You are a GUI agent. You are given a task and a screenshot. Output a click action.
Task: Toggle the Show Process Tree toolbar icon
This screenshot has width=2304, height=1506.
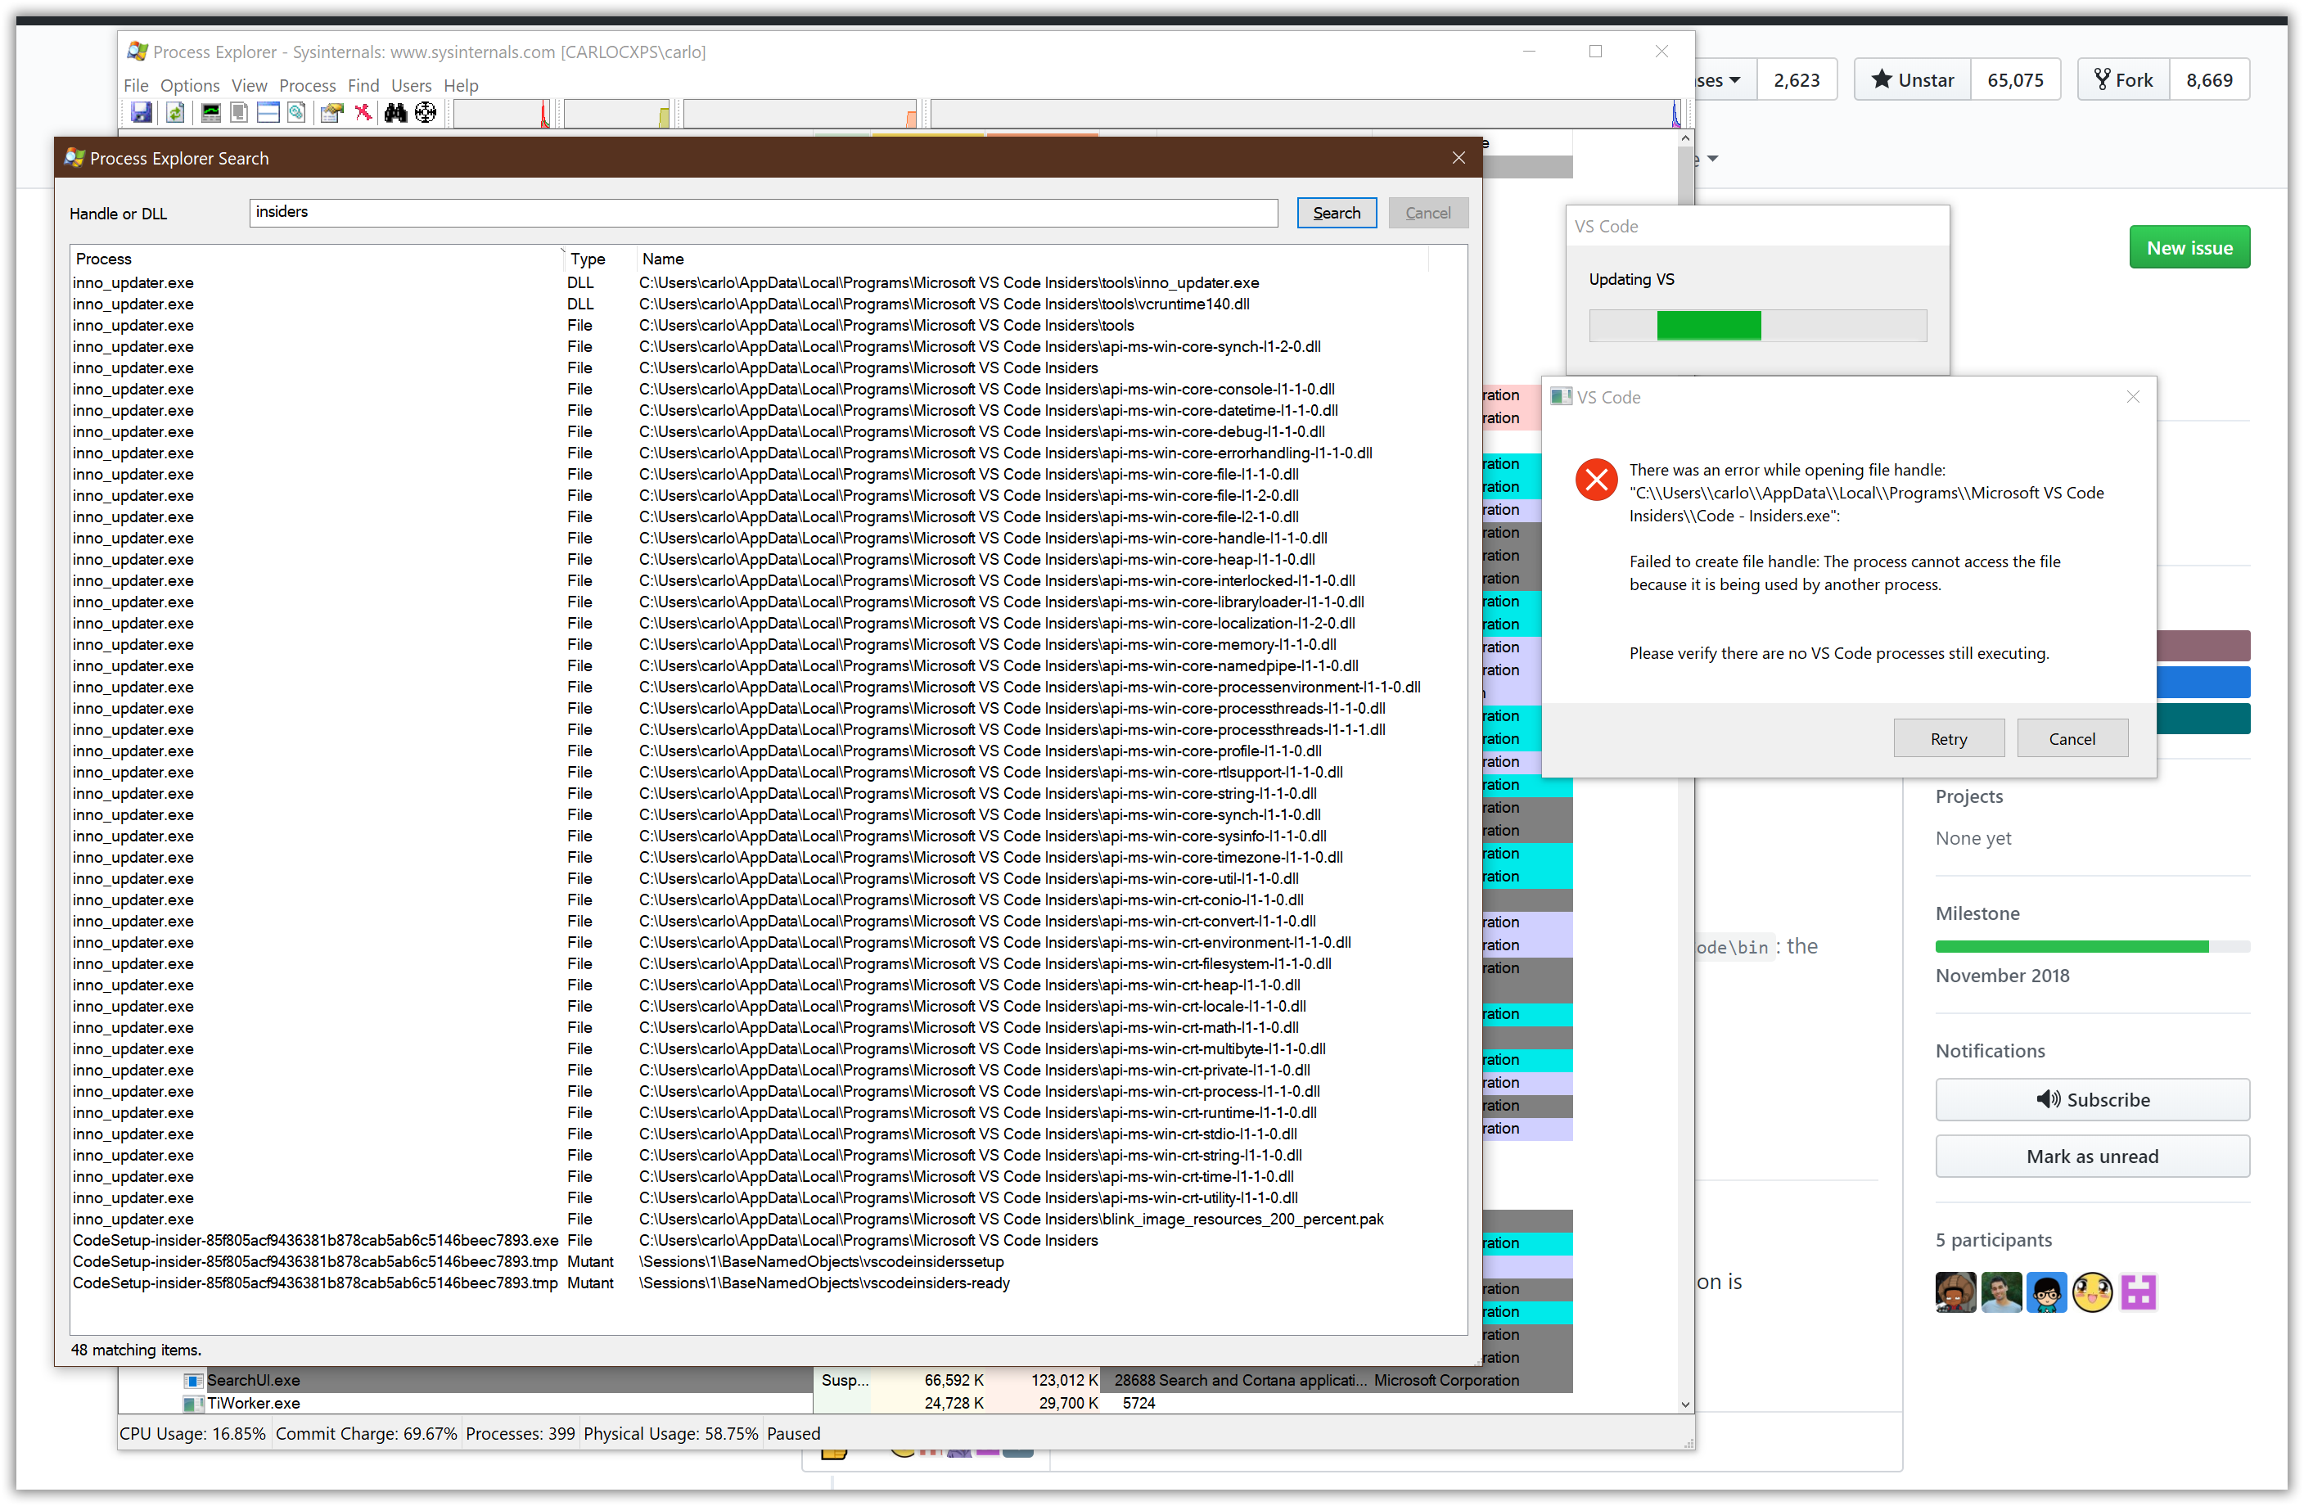pos(239,113)
